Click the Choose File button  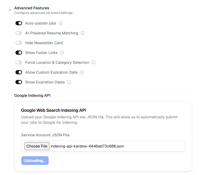pos(37,146)
